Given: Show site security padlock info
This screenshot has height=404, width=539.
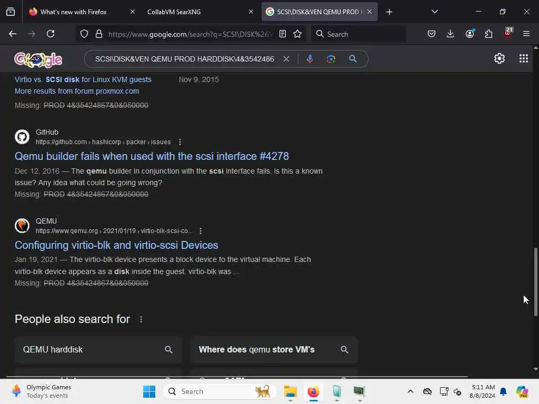Looking at the screenshot, I should pos(99,34).
